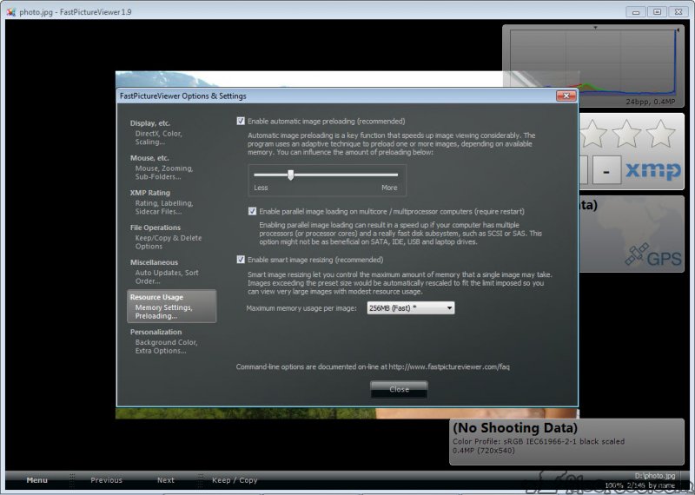This screenshot has height=495, width=695.
Task: Go to Next image
Action: tap(166, 480)
